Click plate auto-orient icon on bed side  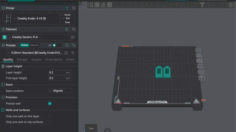tap(199, 56)
